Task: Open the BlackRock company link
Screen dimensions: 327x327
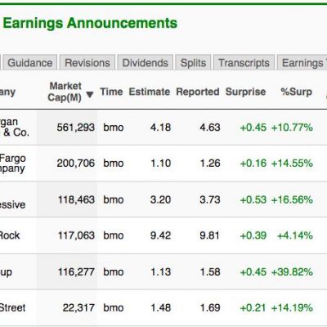Action: (x=10, y=235)
